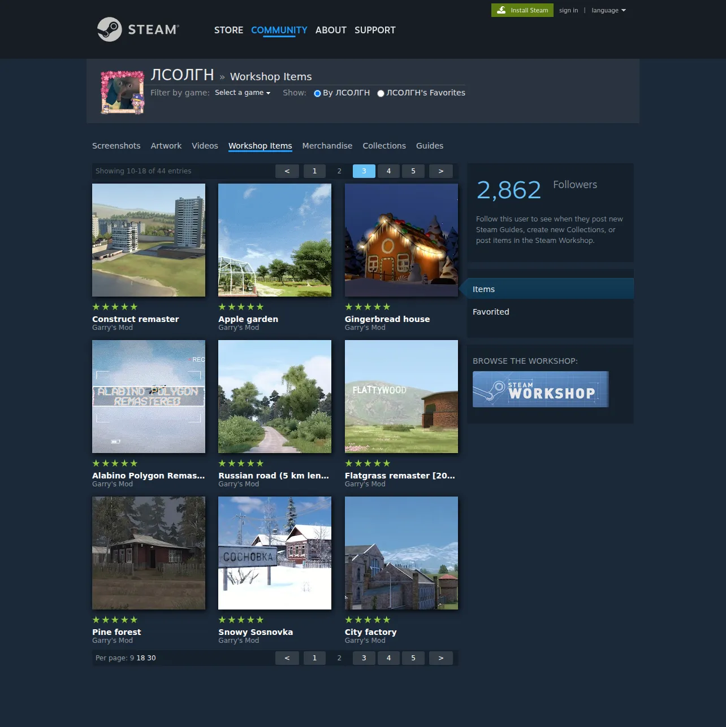Open the Steam logo home link
The width and height of the screenshot is (726, 727).
tap(138, 29)
